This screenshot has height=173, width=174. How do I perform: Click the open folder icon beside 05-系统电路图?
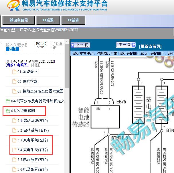click(x=8, y=111)
